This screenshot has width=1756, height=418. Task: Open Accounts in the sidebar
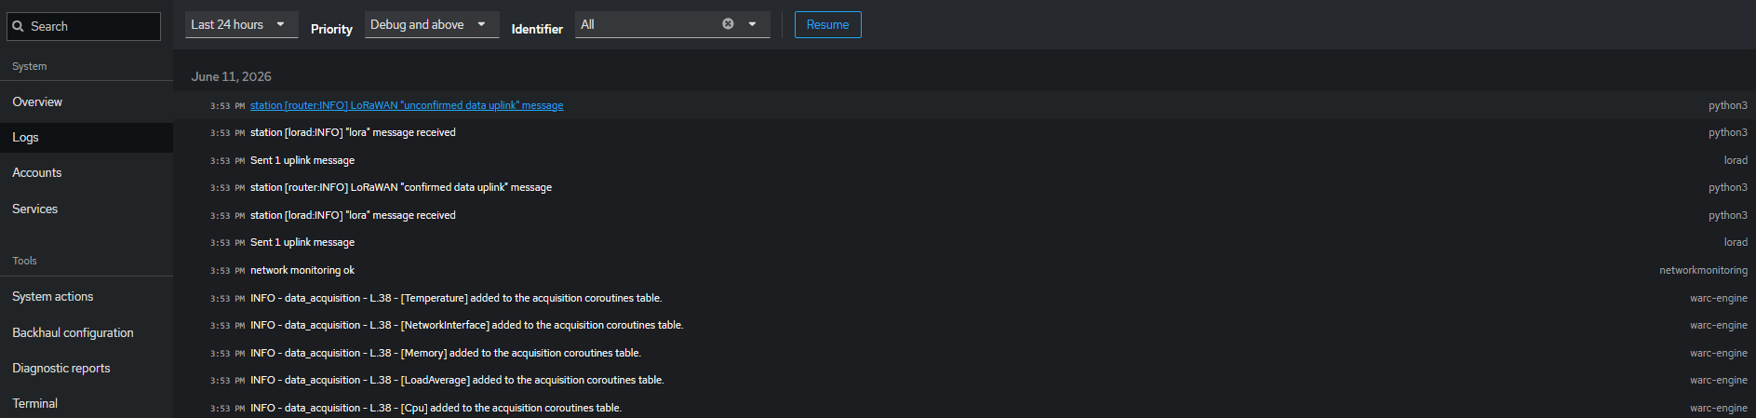(x=87, y=172)
